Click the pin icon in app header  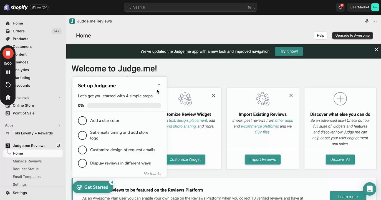(367, 21)
